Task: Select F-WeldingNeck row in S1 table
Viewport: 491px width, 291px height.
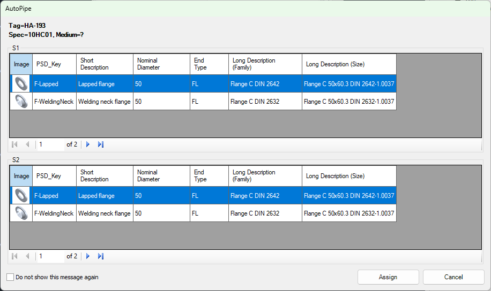Action: (54, 102)
